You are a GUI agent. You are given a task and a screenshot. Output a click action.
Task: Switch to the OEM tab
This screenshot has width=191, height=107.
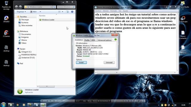tap(93, 40)
